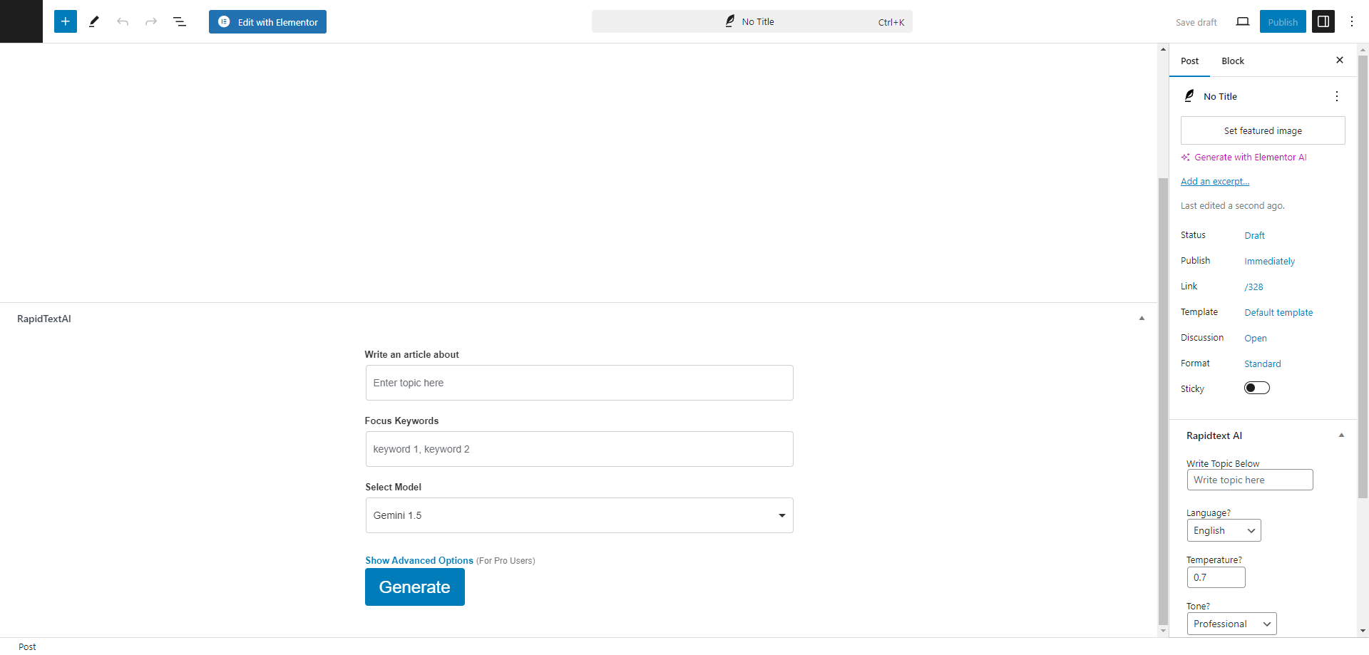This screenshot has width=1369, height=655.
Task: Open the Default template selector
Action: [x=1278, y=312]
